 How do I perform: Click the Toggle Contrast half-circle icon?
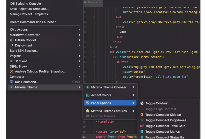tap(142, 103)
